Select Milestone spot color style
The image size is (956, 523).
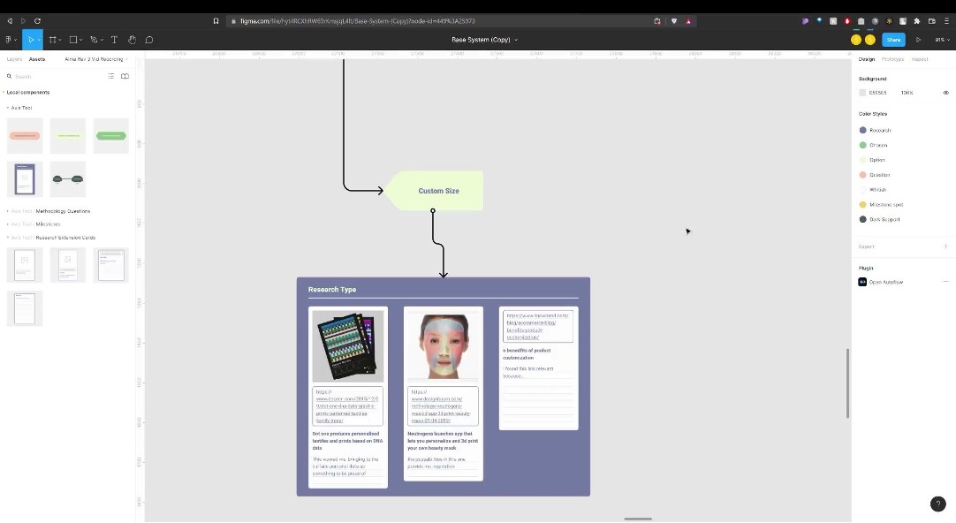pos(882,205)
